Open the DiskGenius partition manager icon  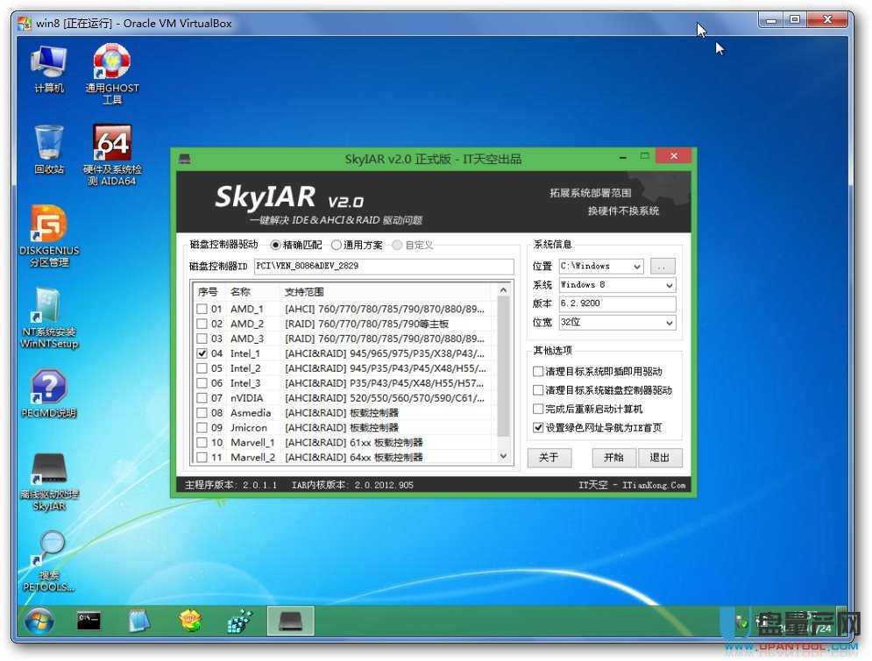point(49,226)
